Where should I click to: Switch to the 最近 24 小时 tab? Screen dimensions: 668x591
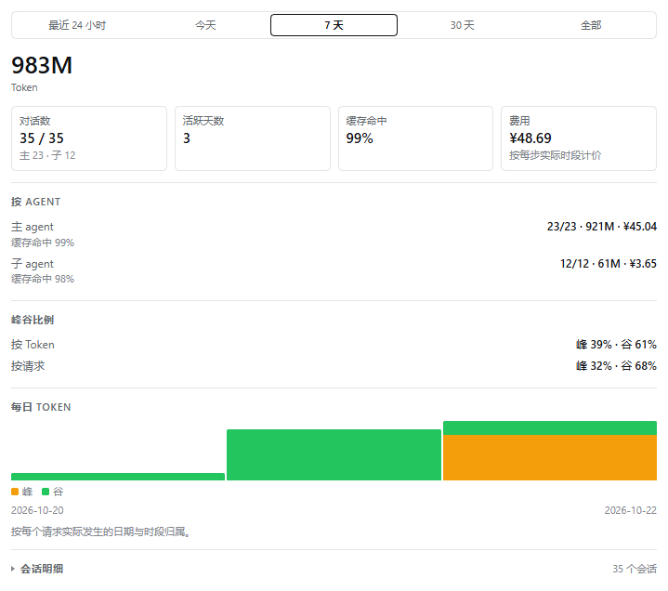[77, 25]
